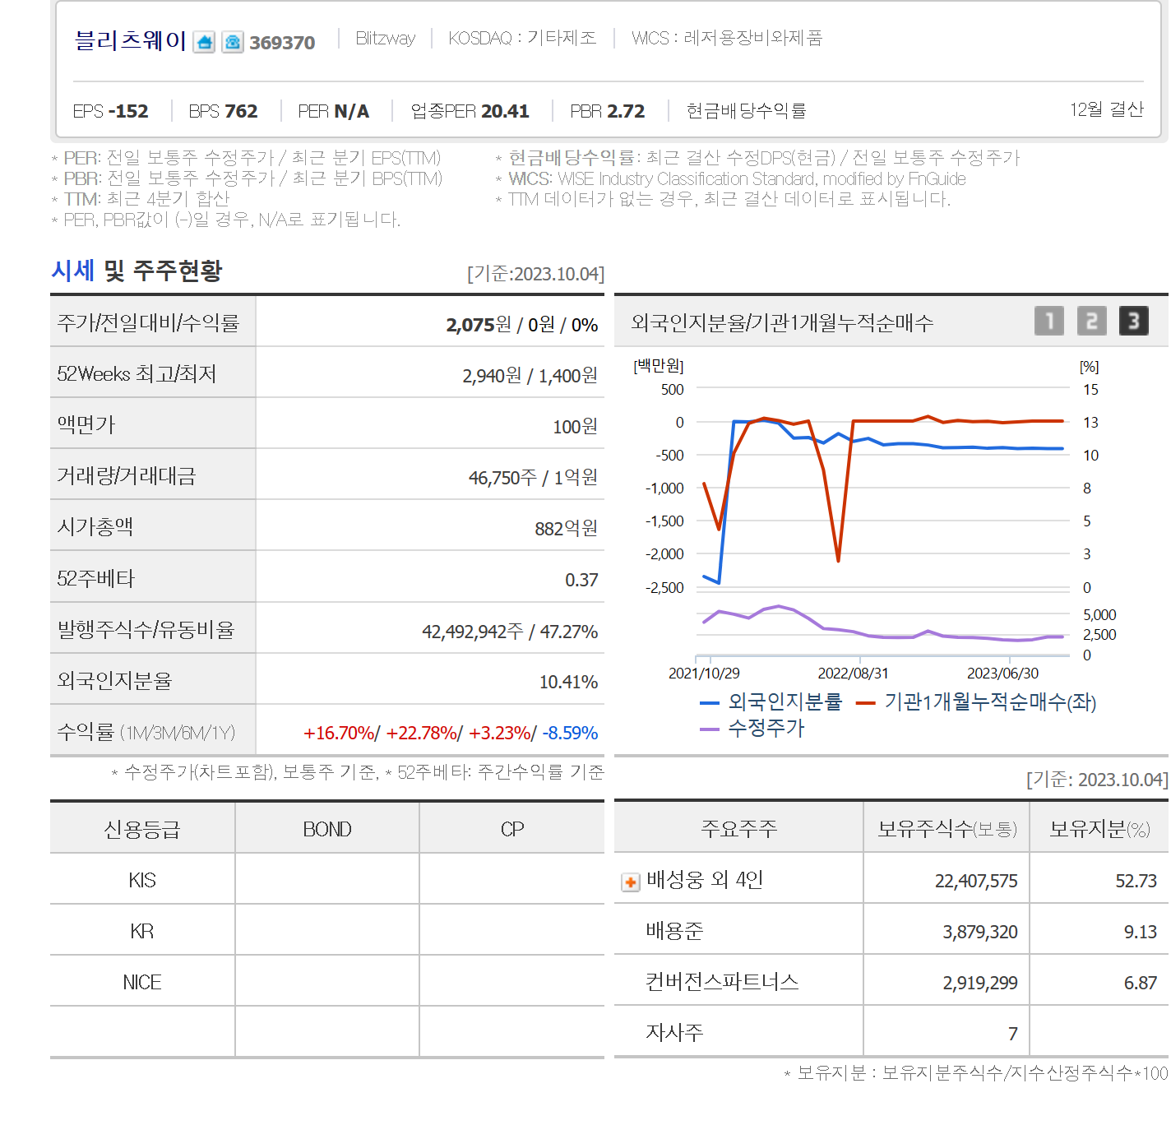Switch to chart tab 2
The image size is (1171, 1125).
(x=1091, y=321)
